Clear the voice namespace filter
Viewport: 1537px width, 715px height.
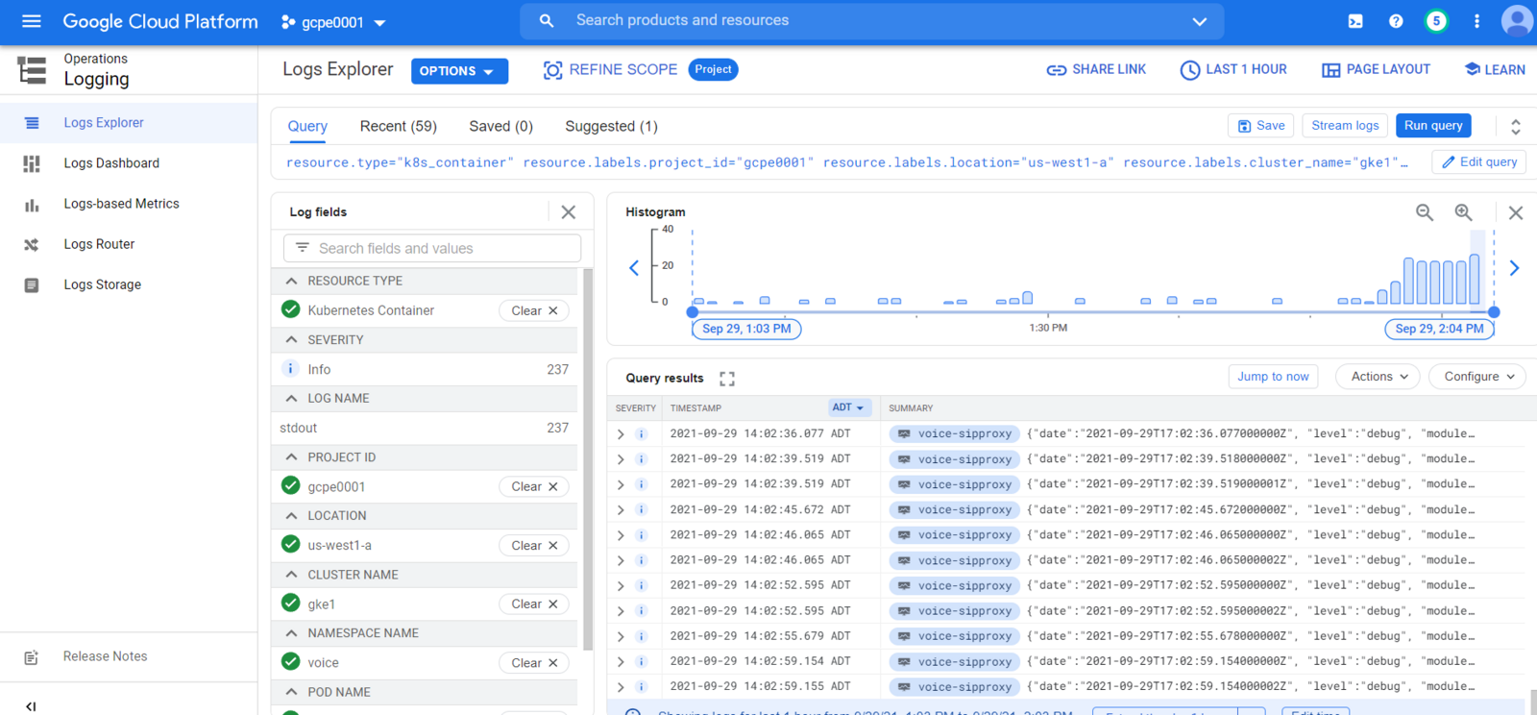point(534,662)
